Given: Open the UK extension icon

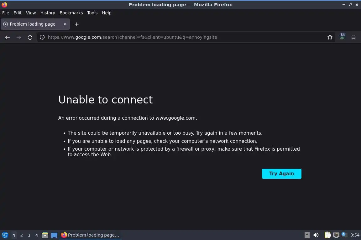Looking at the screenshot, I should click(x=342, y=36).
